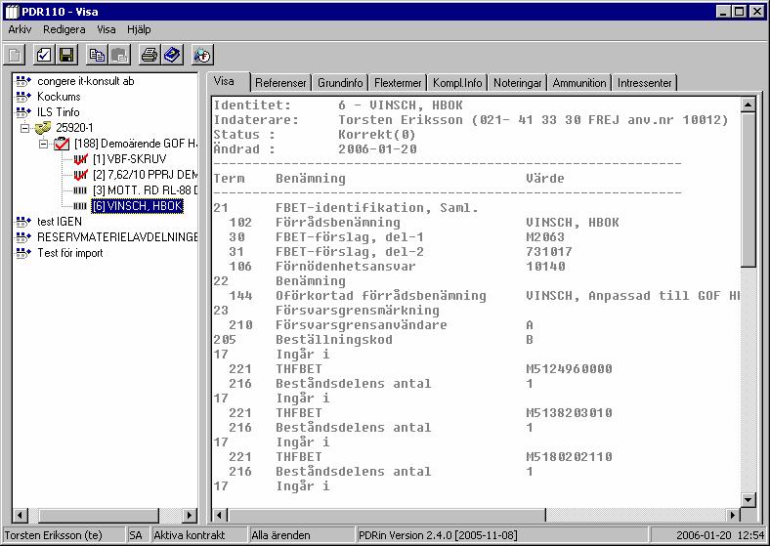Collapse the [188] Demoärende GOF node
Screen dimensions: 770x546
43,144
